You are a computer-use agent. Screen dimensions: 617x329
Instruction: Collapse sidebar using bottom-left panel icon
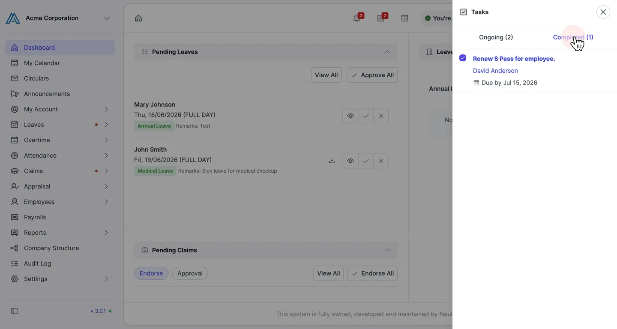pos(15,311)
